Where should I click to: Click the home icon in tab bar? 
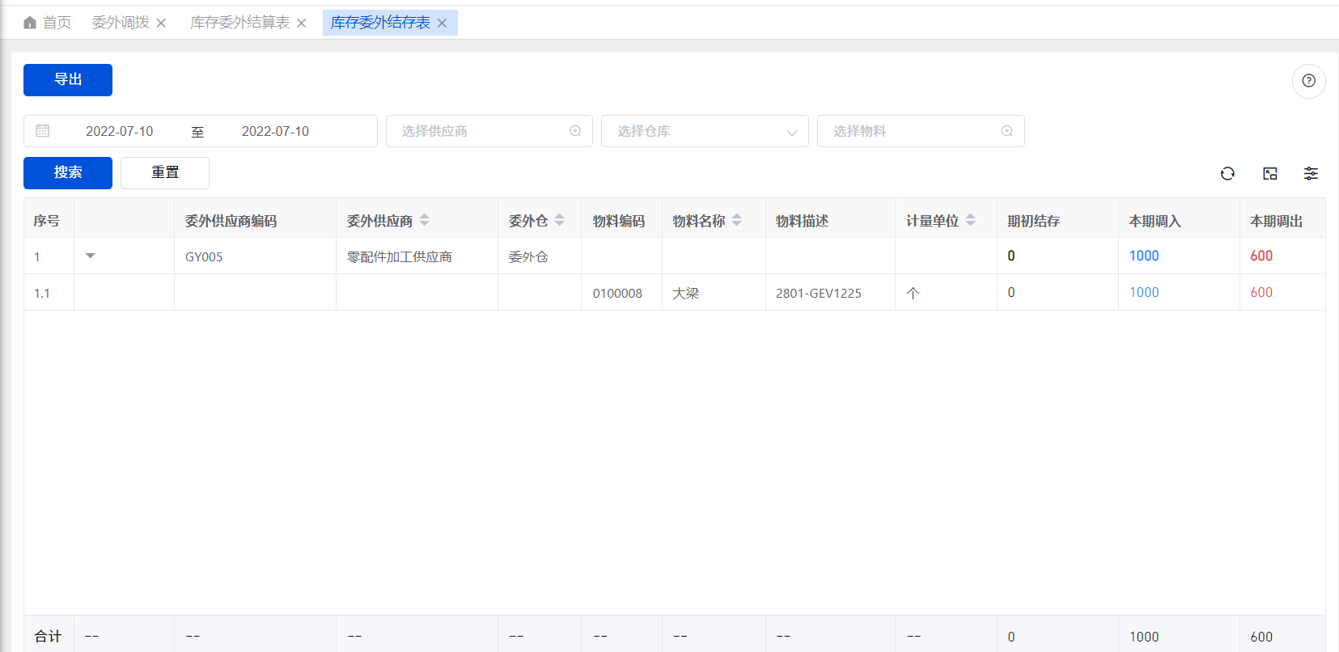coord(30,23)
